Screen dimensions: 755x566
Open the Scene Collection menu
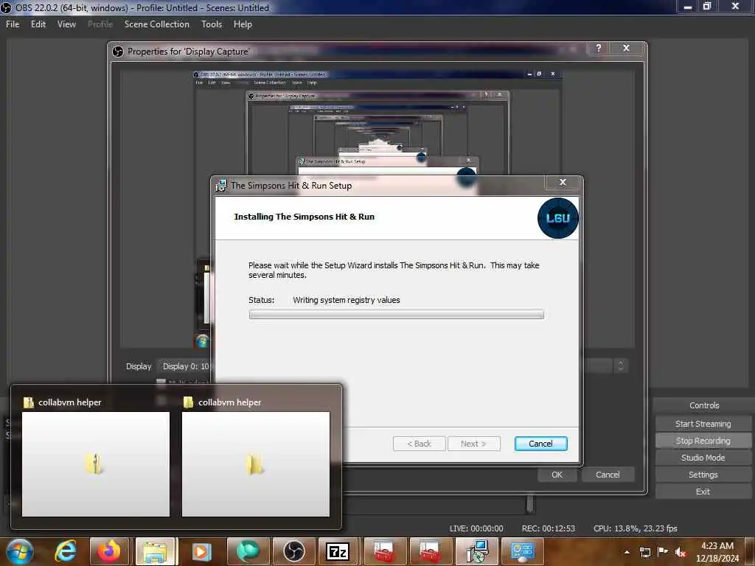[157, 24]
